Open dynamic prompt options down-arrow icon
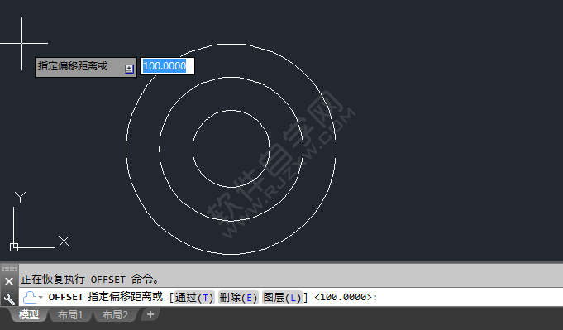Image resolution: width=563 pixels, height=330 pixels. [129, 69]
